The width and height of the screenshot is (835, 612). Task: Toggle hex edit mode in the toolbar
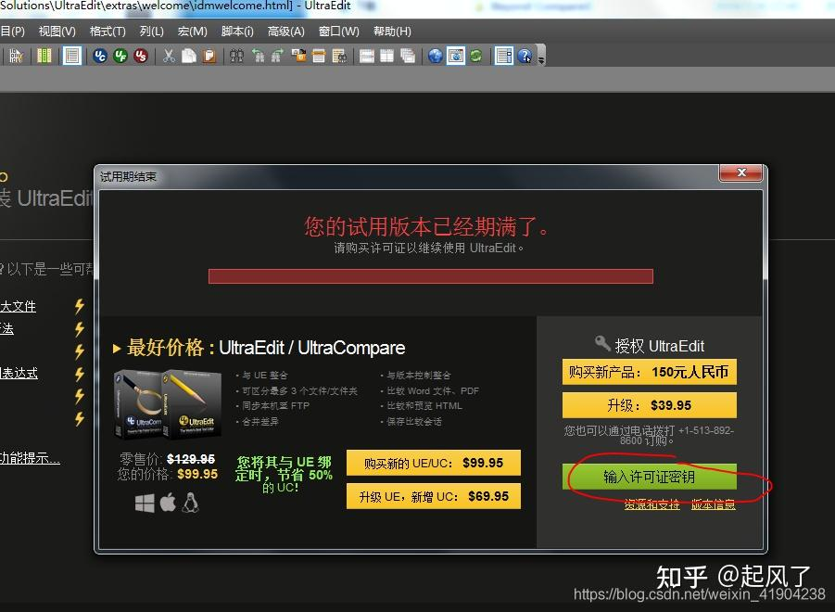(16, 56)
